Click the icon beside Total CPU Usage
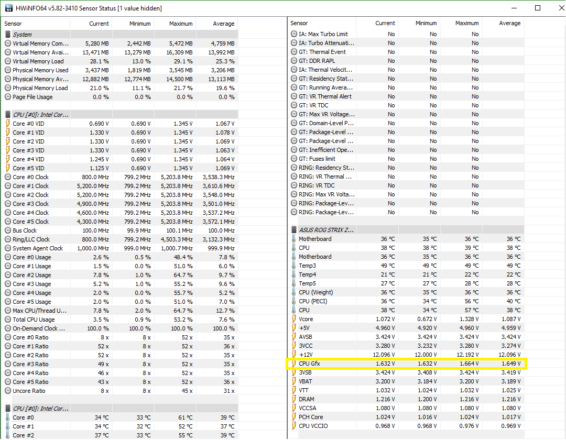 [x=7, y=319]
